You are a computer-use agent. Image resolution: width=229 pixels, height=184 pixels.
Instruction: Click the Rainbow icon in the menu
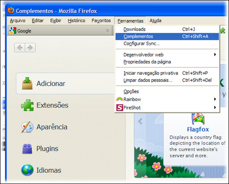[x=119, y=99]
